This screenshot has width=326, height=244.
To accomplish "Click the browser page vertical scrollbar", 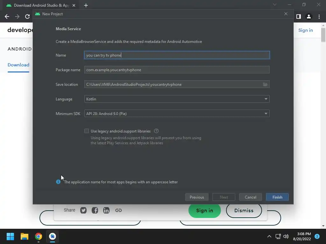I will coord(323,35).
